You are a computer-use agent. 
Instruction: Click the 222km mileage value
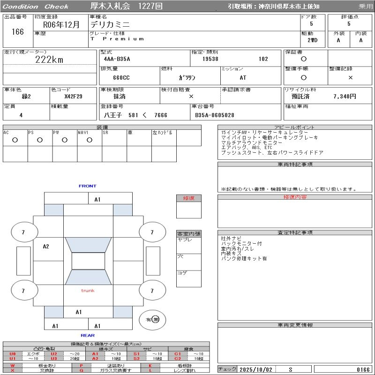tap(49, 60)
